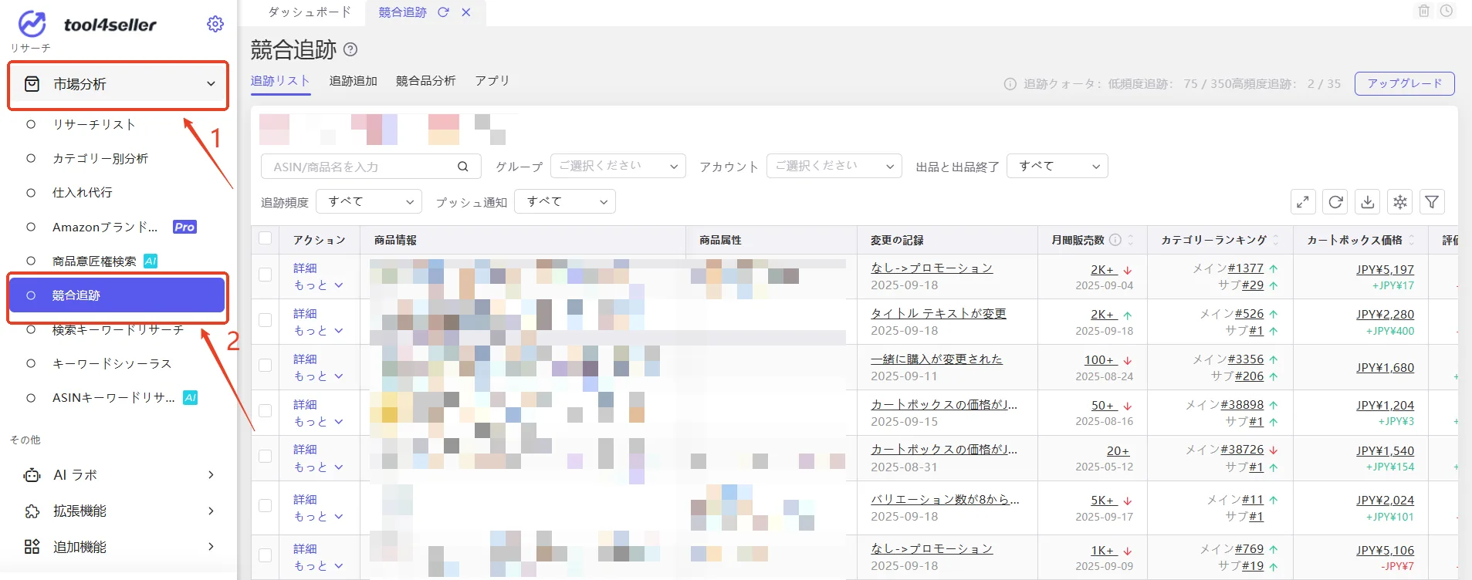The image size is (1472, 580).
Task: Open the アカウント dropdown
Action: coord(834,166)
